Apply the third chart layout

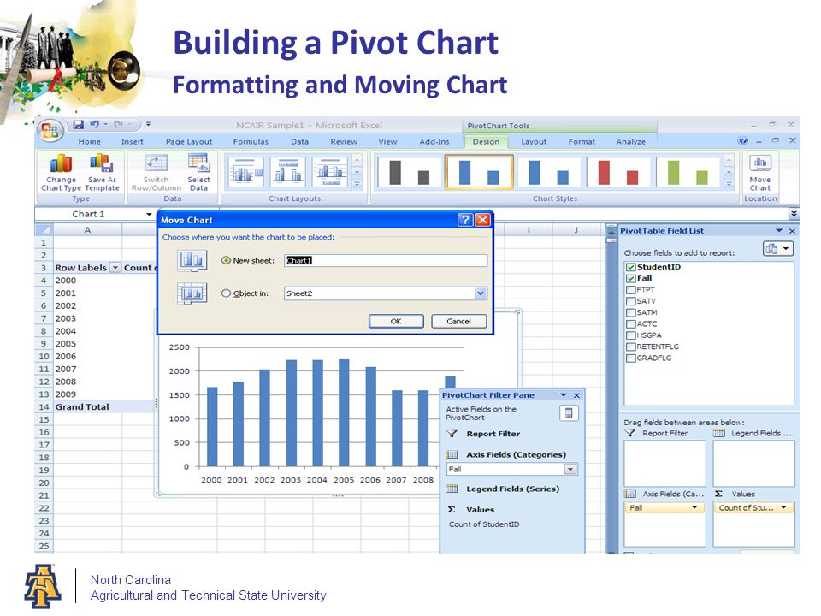330,171
